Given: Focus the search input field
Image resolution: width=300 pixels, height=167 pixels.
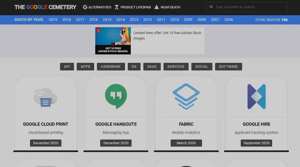Looking at the screenshot, I should [x=246, y=7].
